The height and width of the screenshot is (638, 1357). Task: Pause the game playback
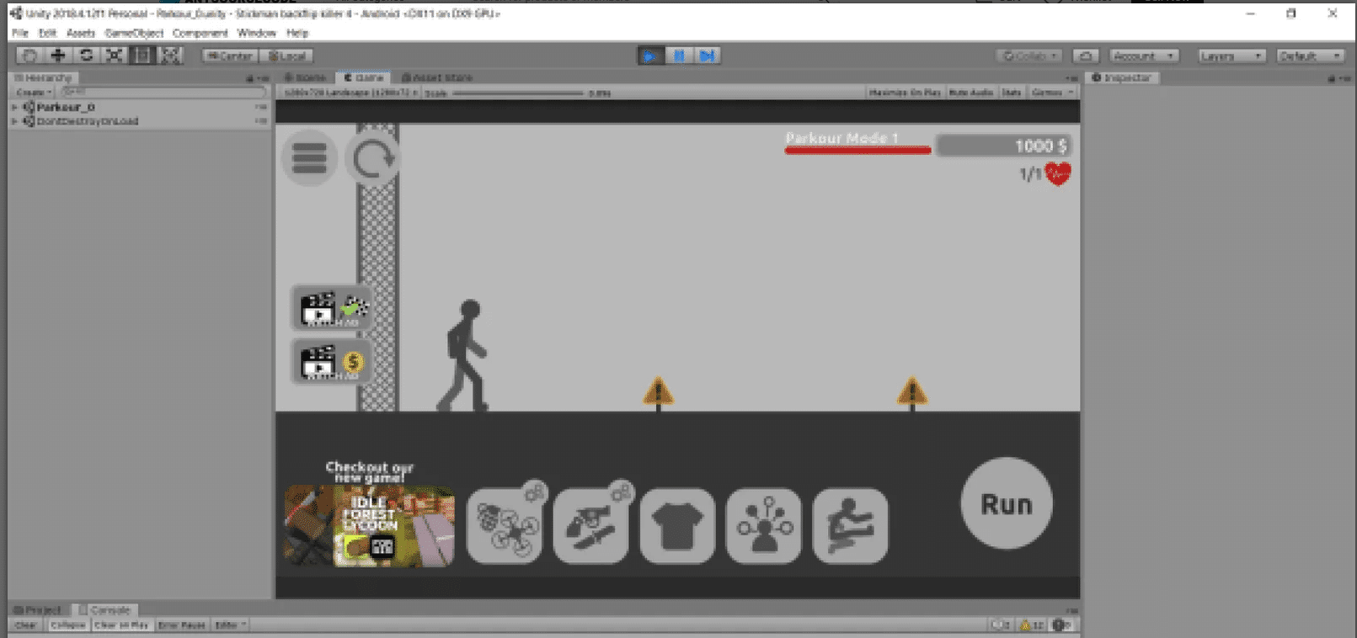pos(679,56)
